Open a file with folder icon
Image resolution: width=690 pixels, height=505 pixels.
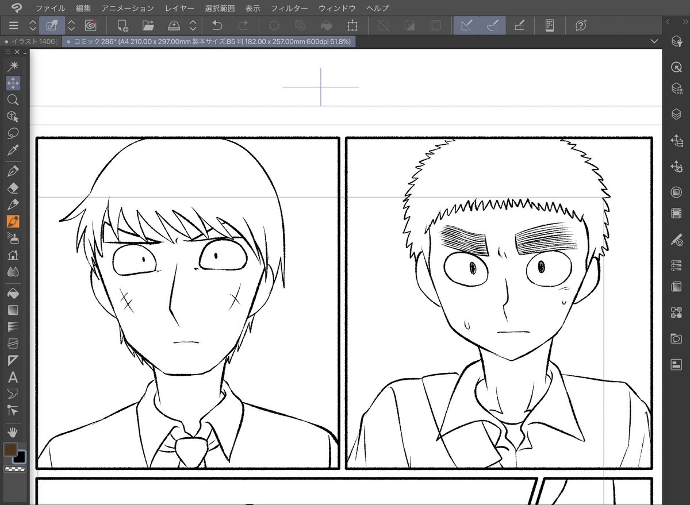click(148, 25)
